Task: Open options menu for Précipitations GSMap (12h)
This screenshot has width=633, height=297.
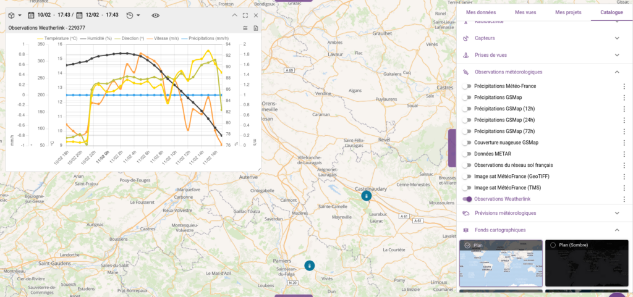Action: [x=624, y=109]
